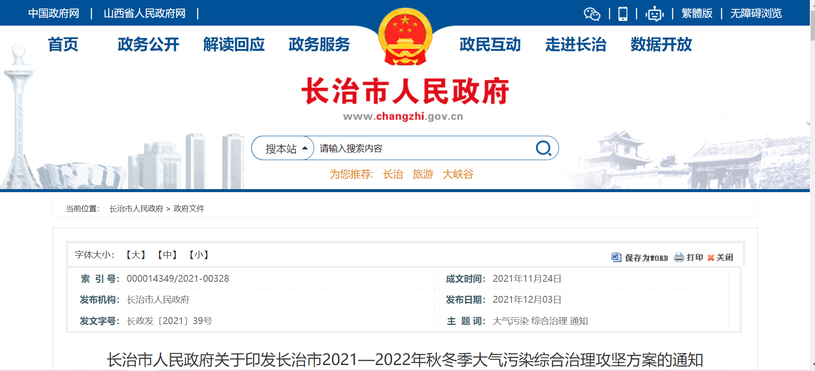This screenshot has width=815, height=371.
Task: Close the page with red X
Action: pos(711,257)
